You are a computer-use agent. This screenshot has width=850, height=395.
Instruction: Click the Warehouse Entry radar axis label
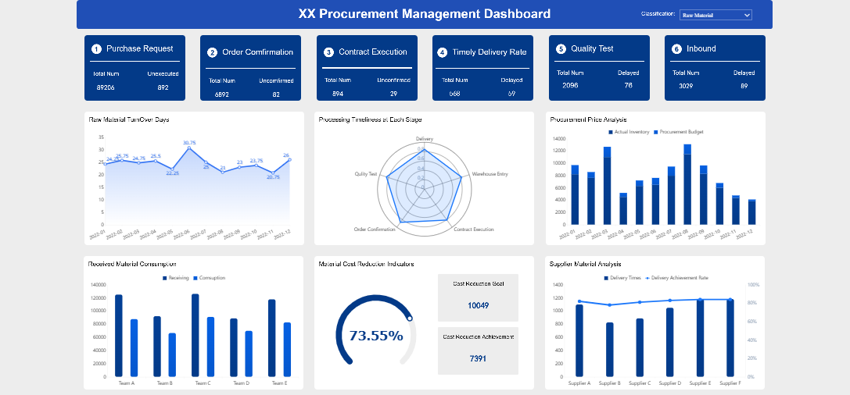pyautogui.click(x=490, y=174)
